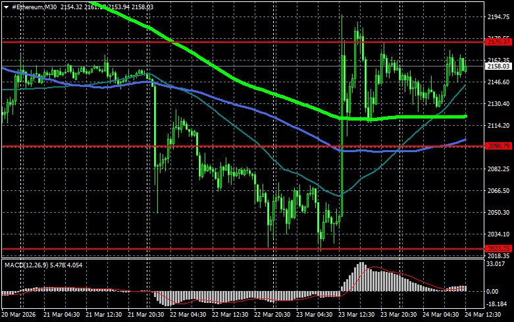Click the 23 Mar 12:30 time label
514x322 pixels.
(x=356, y=315)
